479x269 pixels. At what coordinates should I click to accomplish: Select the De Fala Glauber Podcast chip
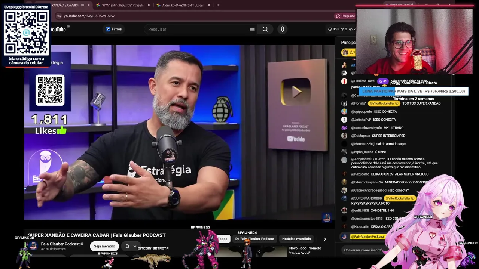[x=254, y=239]
